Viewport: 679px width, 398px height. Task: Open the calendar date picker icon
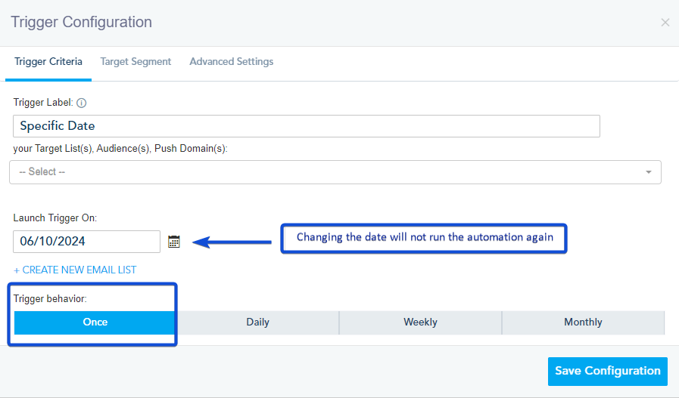coord(174,242)
